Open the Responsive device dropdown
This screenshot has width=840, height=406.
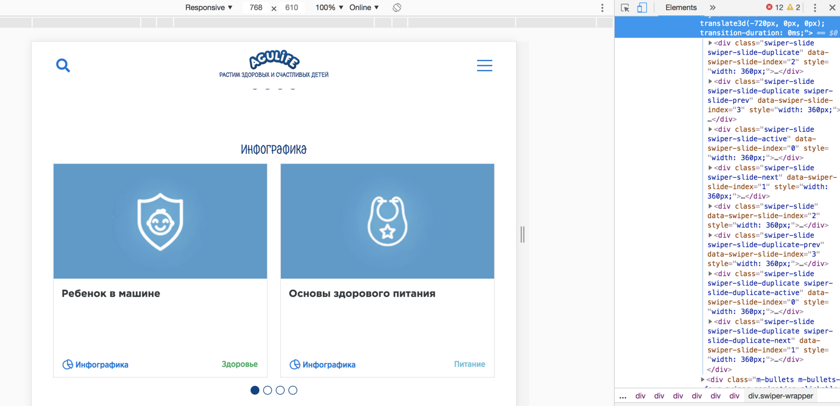click(x=209, y=7)
